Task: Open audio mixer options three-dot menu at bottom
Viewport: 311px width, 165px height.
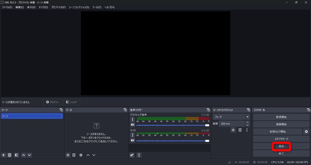Action: (139, 155)
